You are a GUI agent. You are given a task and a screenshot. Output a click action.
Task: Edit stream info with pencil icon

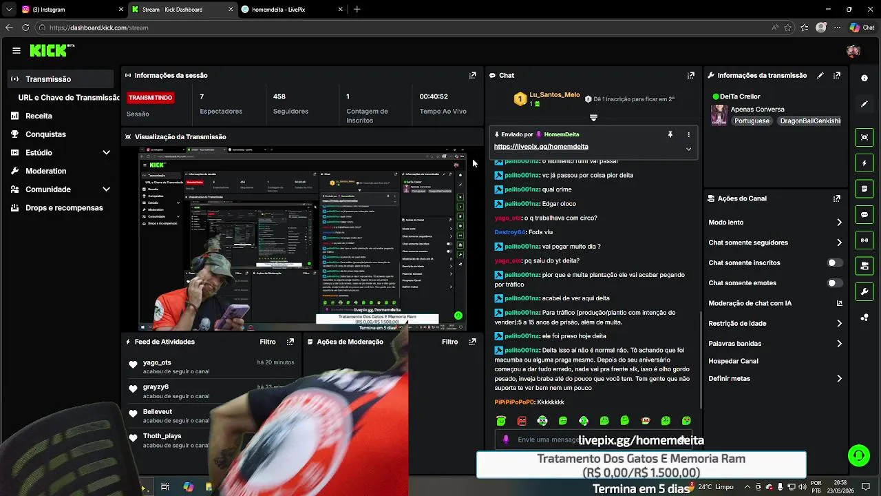(x=820, y=75)
